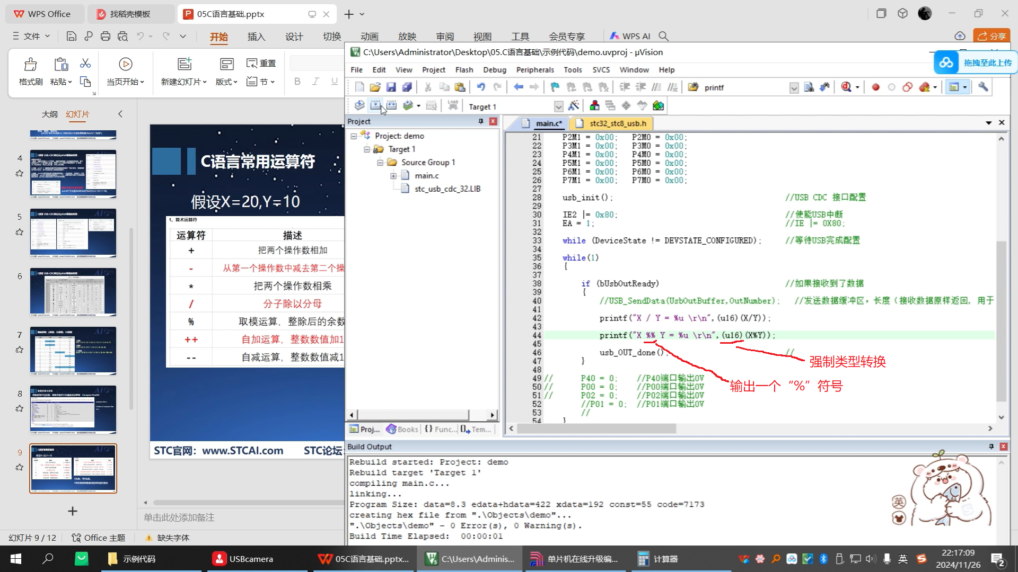Click the Rebuild all target files icon
Viewport: 1018px width, 572px height.
(x=391, y=106)
